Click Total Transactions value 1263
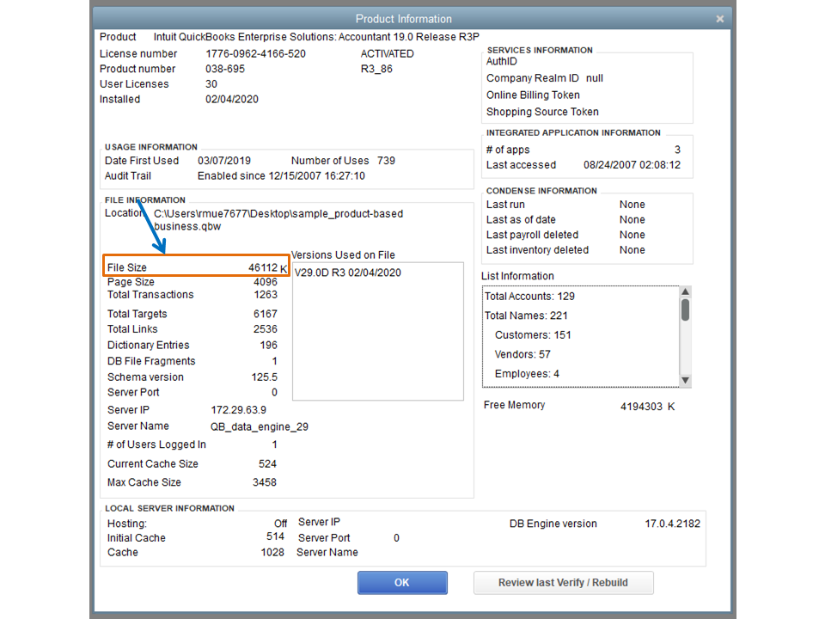Screen dimensions: 825x619 click(266, 295)
